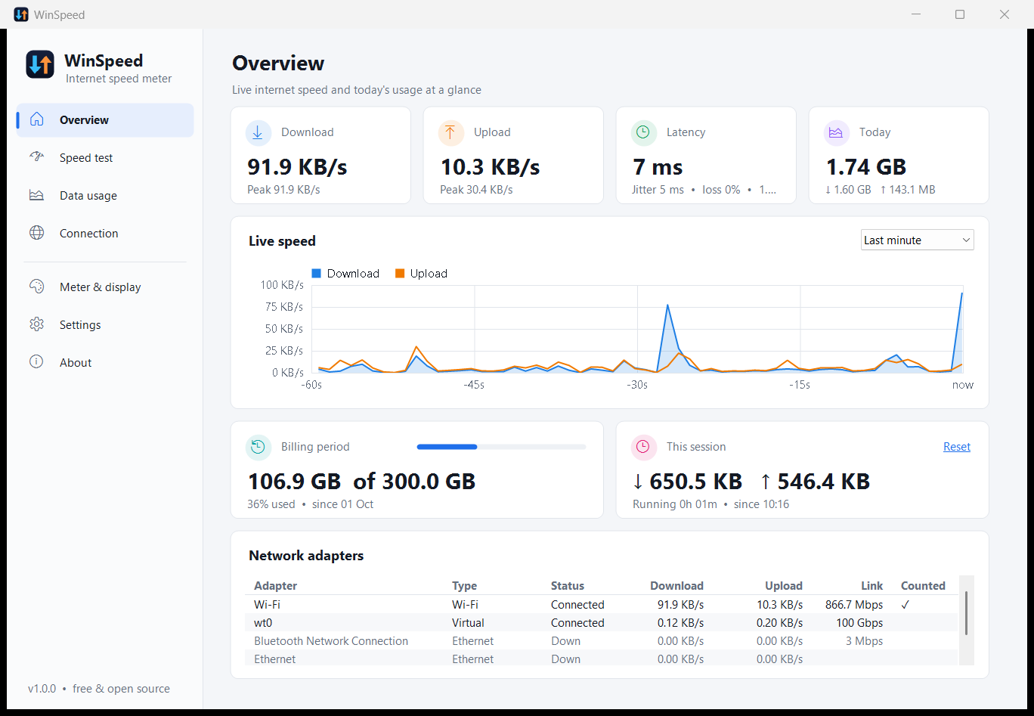
Task: Click the WinSpeed logo icon in sidebar
Action: [x=40, y=64]
